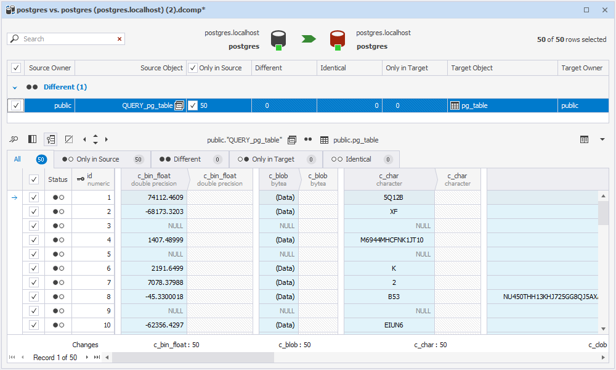The width and height of the screenshot is (616, 370).
Task: Click the Identical column header
Action: [349, 68]
